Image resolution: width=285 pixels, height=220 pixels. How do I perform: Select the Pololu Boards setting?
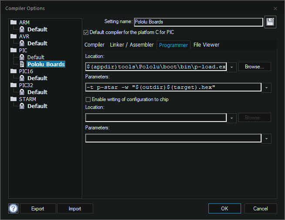pyautogui.click(x=46, y=64)
